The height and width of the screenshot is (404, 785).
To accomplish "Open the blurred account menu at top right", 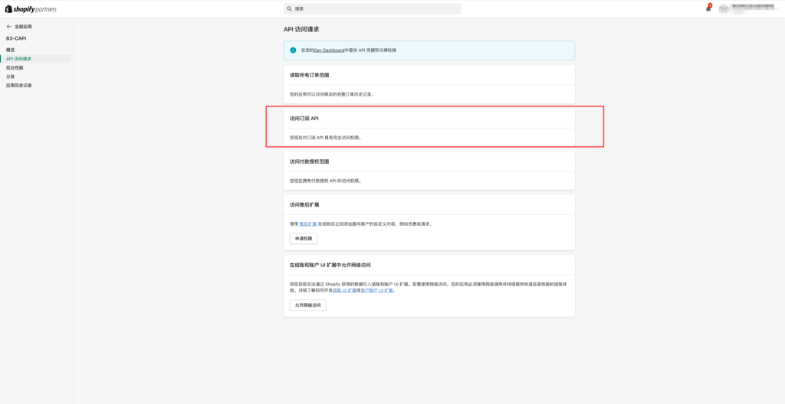I will pyautogui.click(x=749, y=8).
